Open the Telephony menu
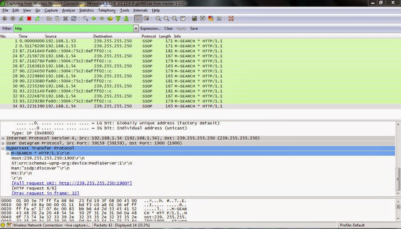Image resolution: width=401 pixels, height=229 pixels. [x=107, y=10]
